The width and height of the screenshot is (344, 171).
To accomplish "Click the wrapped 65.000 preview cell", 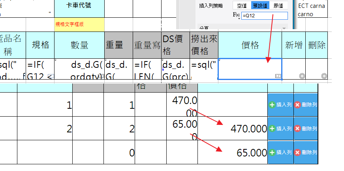I will point(182,128).
